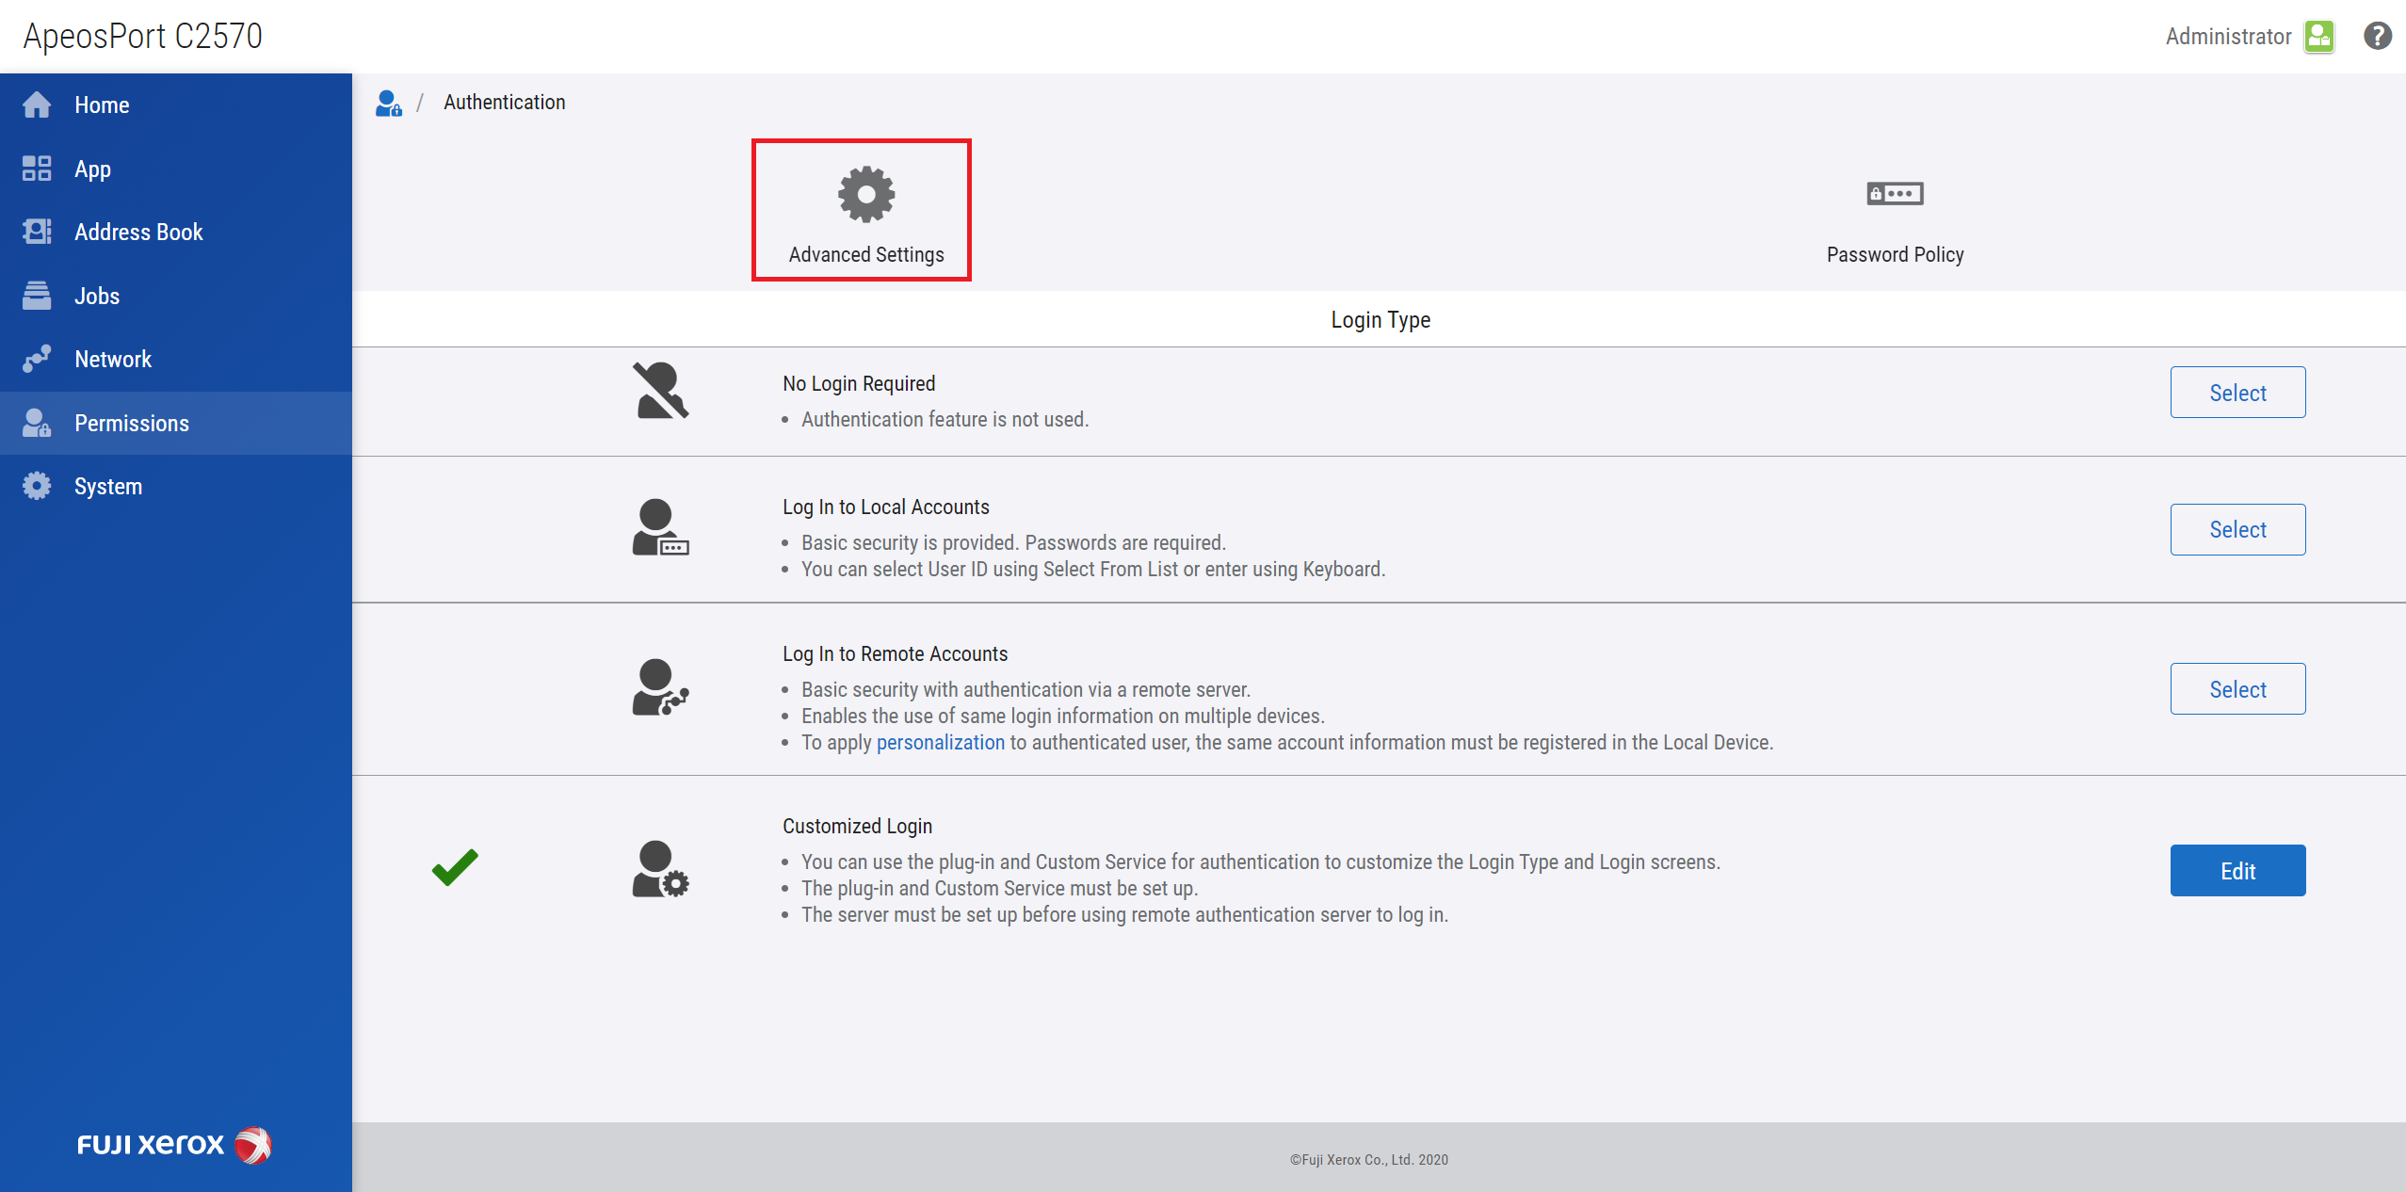2406x1192 pixels.
Task: Select No Login Required option
Action: click(x=2236, y=393)
